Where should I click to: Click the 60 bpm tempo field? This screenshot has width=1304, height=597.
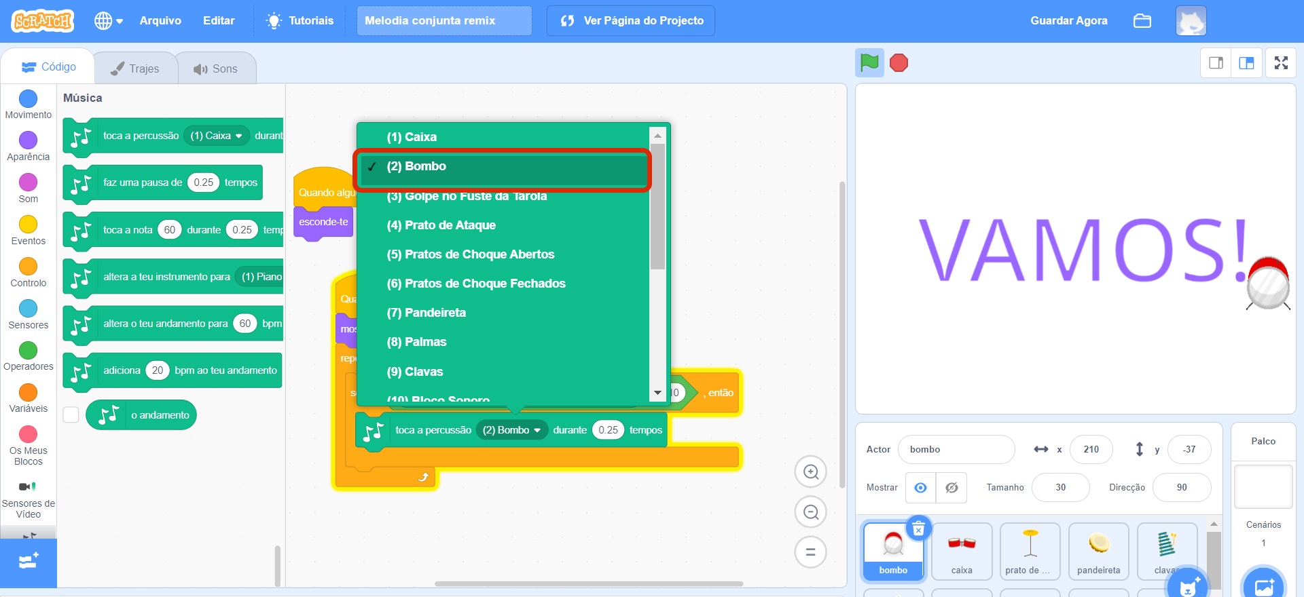[x=245, y=324]
